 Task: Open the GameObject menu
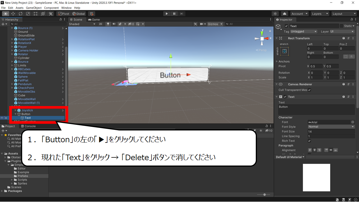[34, 8]
